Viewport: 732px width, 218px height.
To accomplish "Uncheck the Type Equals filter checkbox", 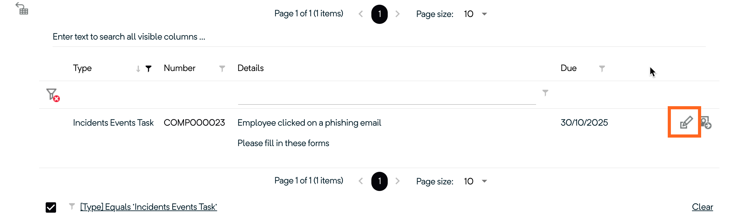I will [x=51, y=207].
